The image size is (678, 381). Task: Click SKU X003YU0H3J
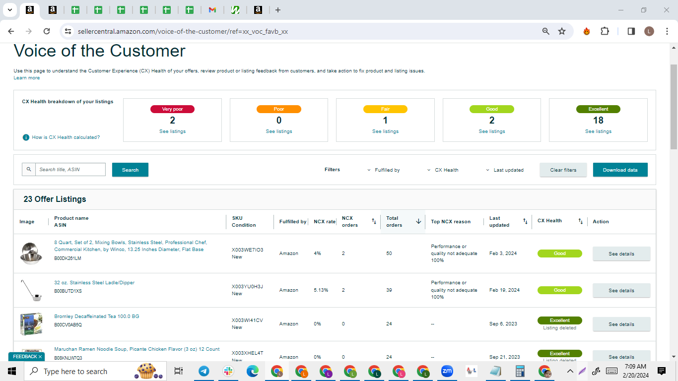(x=247, y=287)
